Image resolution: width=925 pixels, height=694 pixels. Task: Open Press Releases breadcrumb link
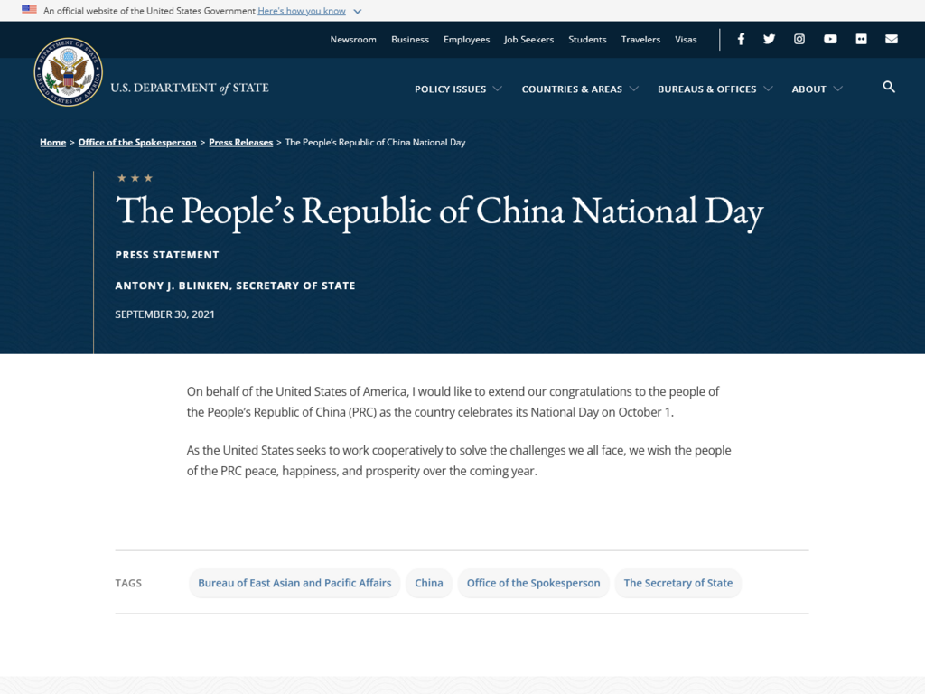(x=240, y=142)
